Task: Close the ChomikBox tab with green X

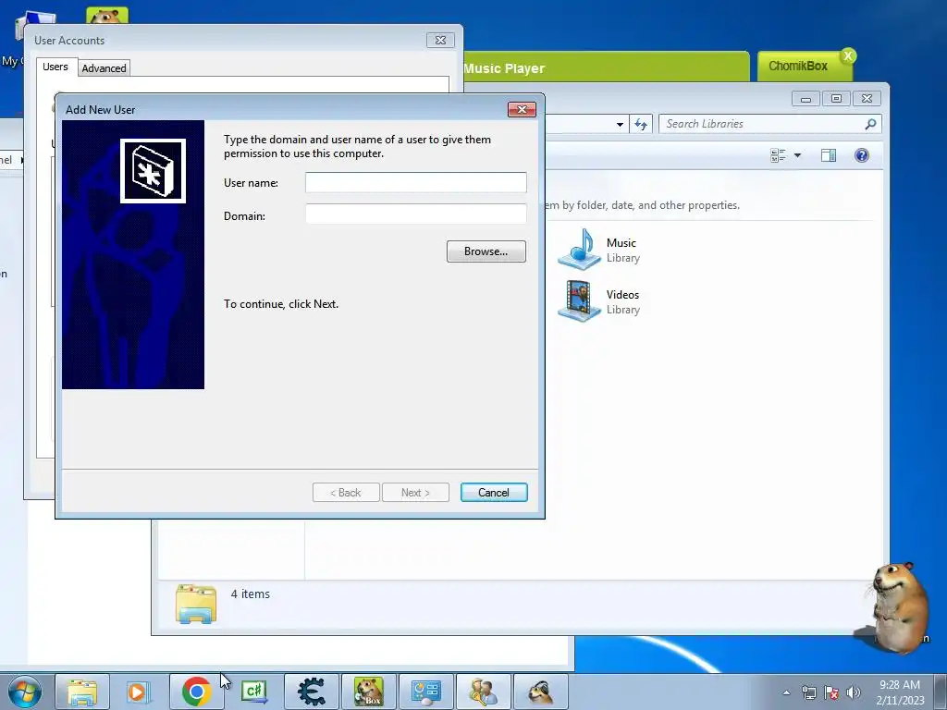Action: coord(848,55)
